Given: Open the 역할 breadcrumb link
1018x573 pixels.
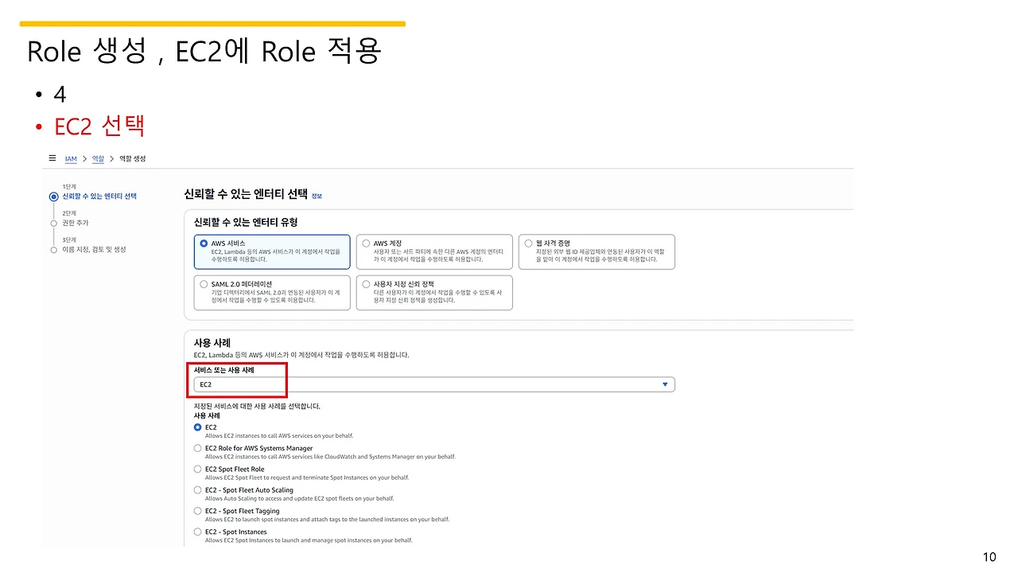Looking at the screenshot, I should (98, 159).
